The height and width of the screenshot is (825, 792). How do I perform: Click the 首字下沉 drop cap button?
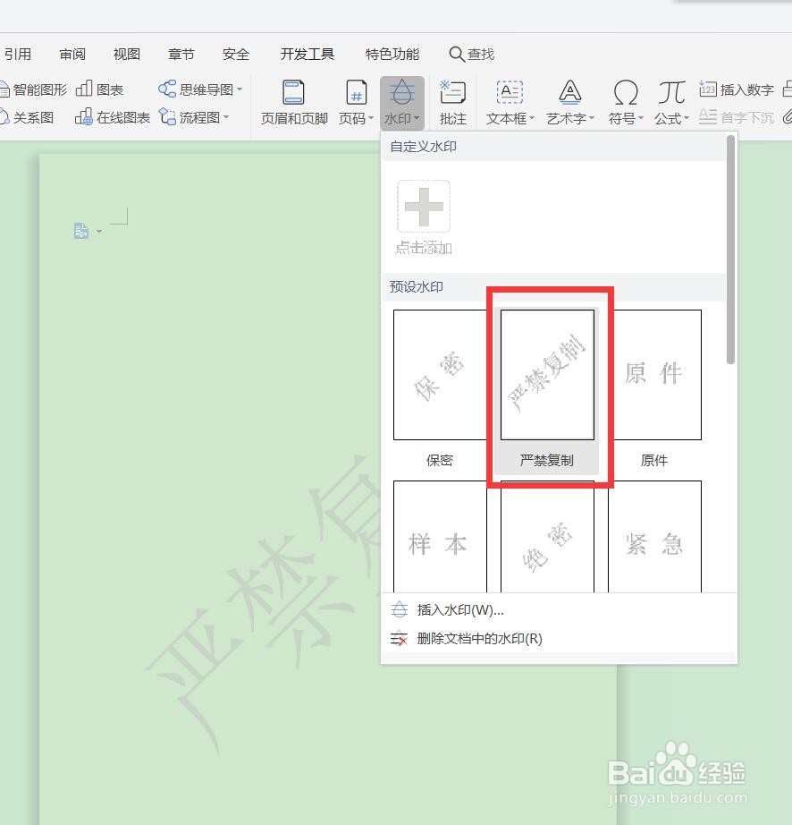[737, 117]
